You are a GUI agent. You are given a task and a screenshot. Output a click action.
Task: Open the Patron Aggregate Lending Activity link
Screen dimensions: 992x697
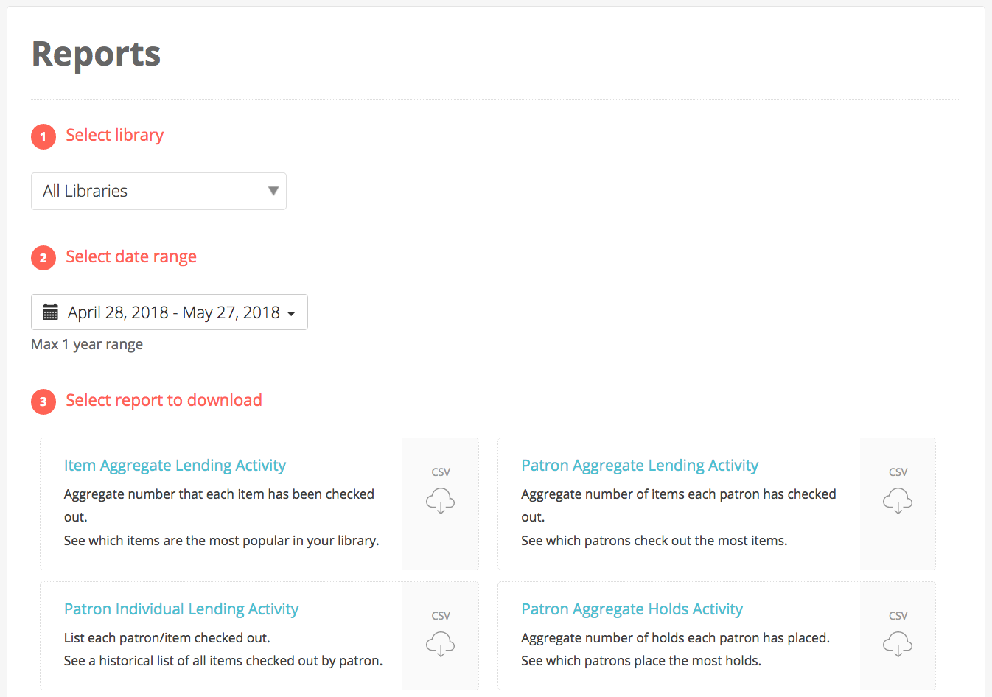pyautogui.click(x=640, y=466)
